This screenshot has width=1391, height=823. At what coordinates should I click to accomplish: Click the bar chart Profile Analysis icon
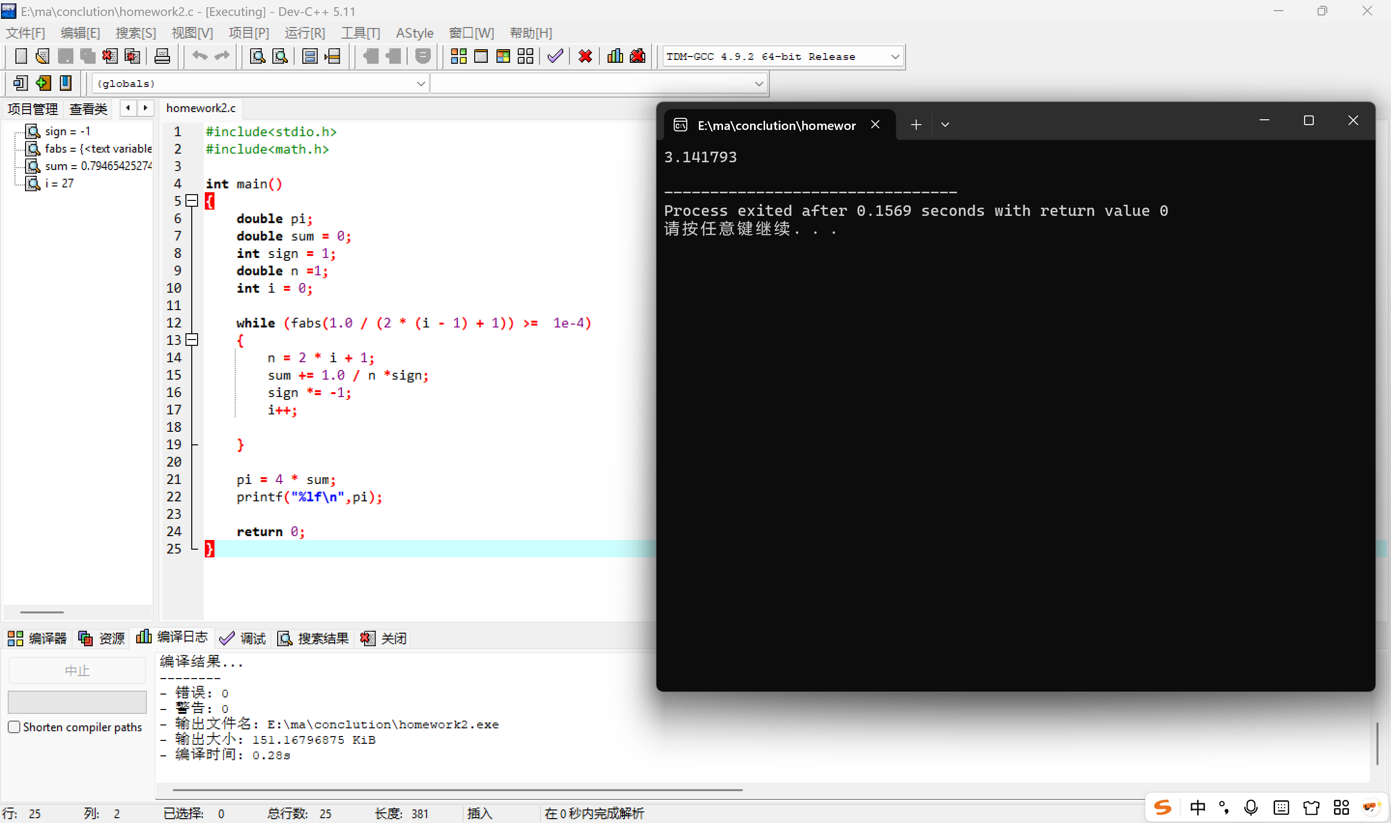point(615,56)
